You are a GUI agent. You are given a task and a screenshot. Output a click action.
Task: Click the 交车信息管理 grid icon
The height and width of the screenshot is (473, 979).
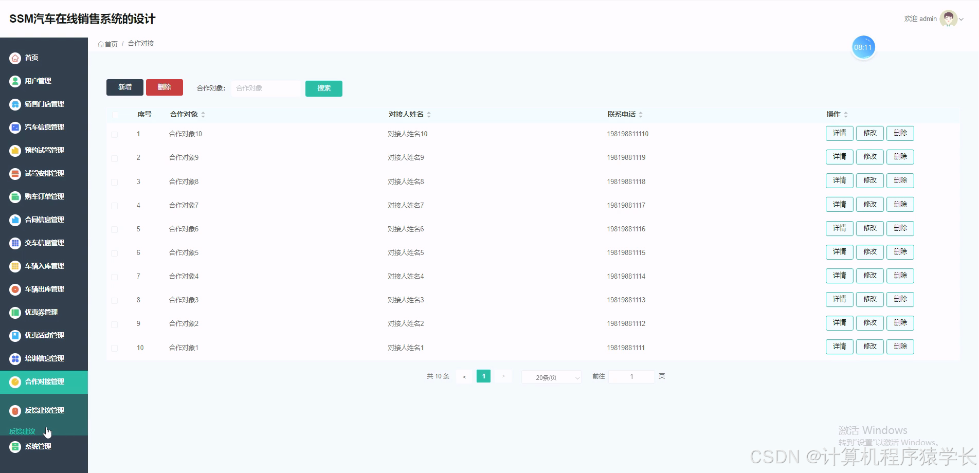15,243
